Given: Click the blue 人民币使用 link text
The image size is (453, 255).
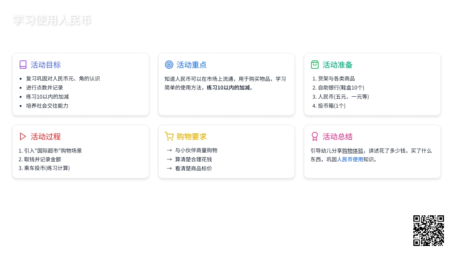Looking at the screenshot, I should click(350, 159).
